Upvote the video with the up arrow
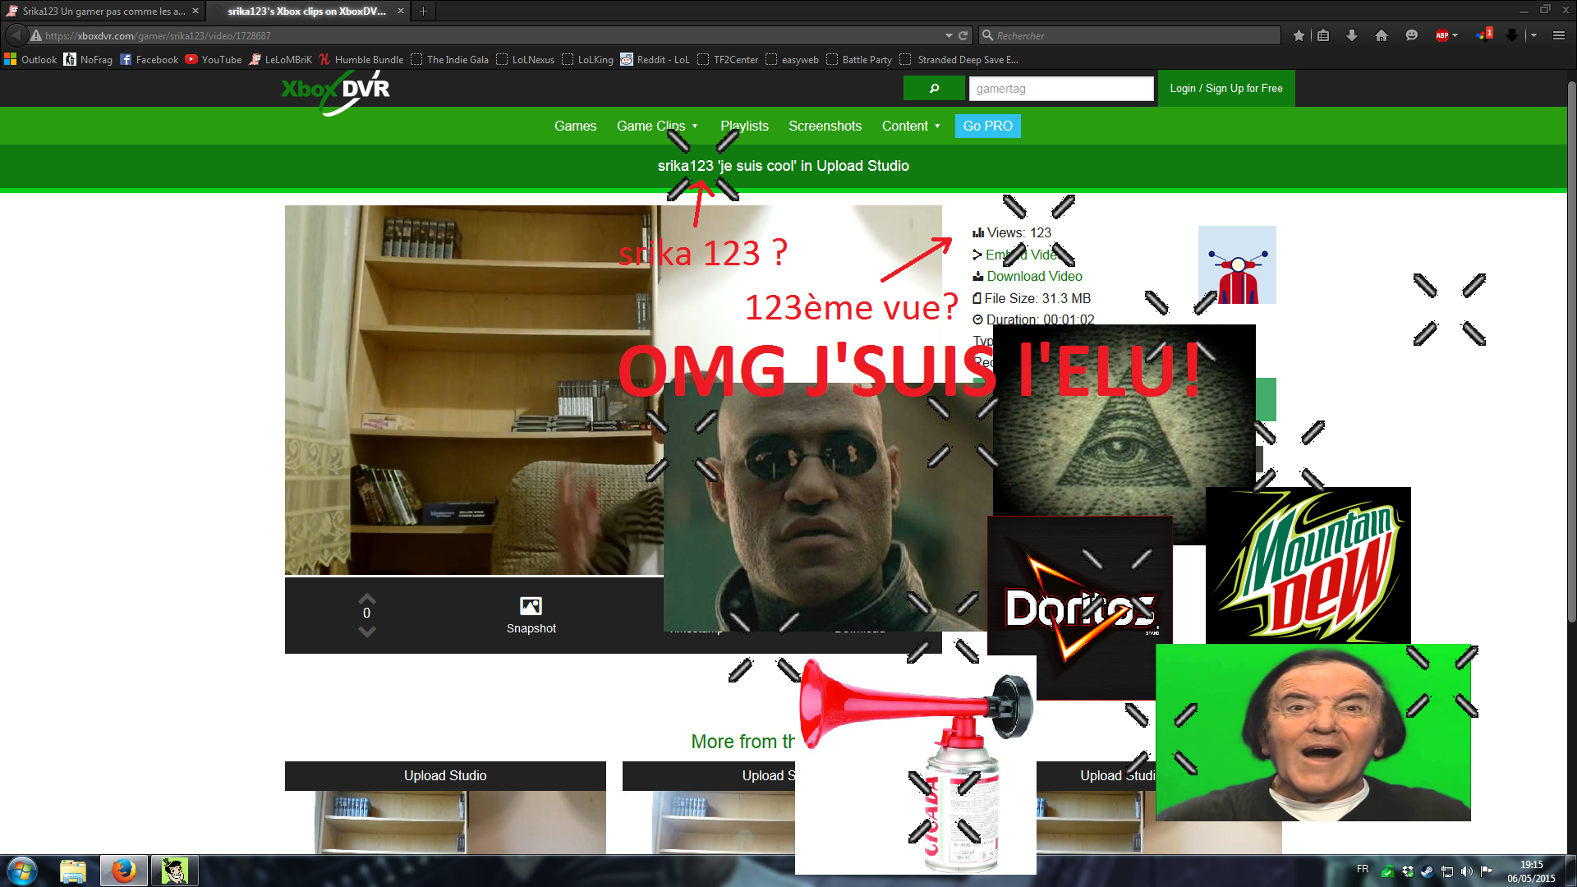The height and width of the screenshot is (887, 1577). tap(367, 599)
